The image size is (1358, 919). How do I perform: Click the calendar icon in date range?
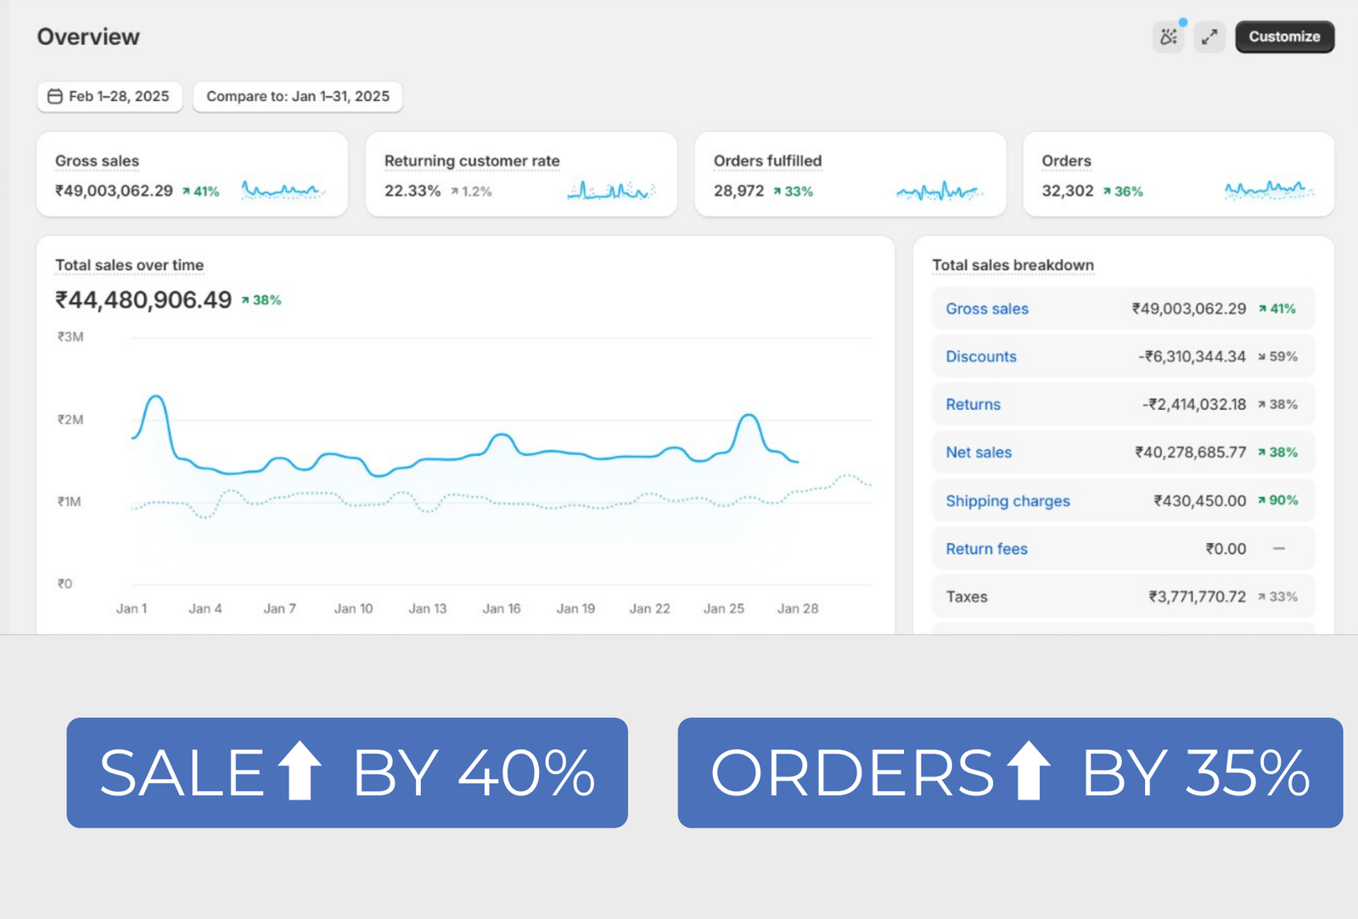coord(55,97)
